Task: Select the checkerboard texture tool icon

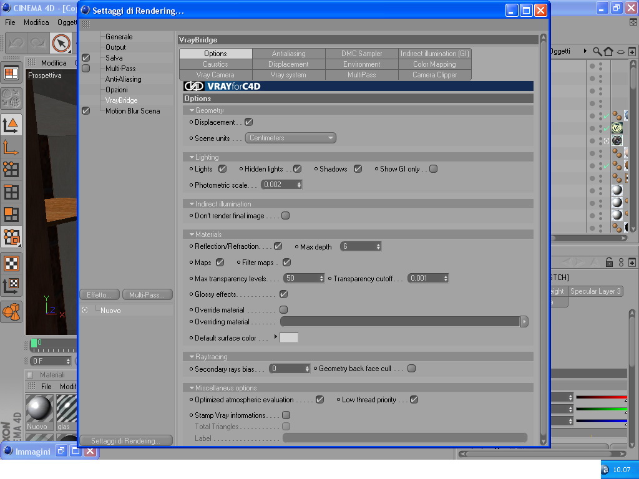Action: pos(11,264)
